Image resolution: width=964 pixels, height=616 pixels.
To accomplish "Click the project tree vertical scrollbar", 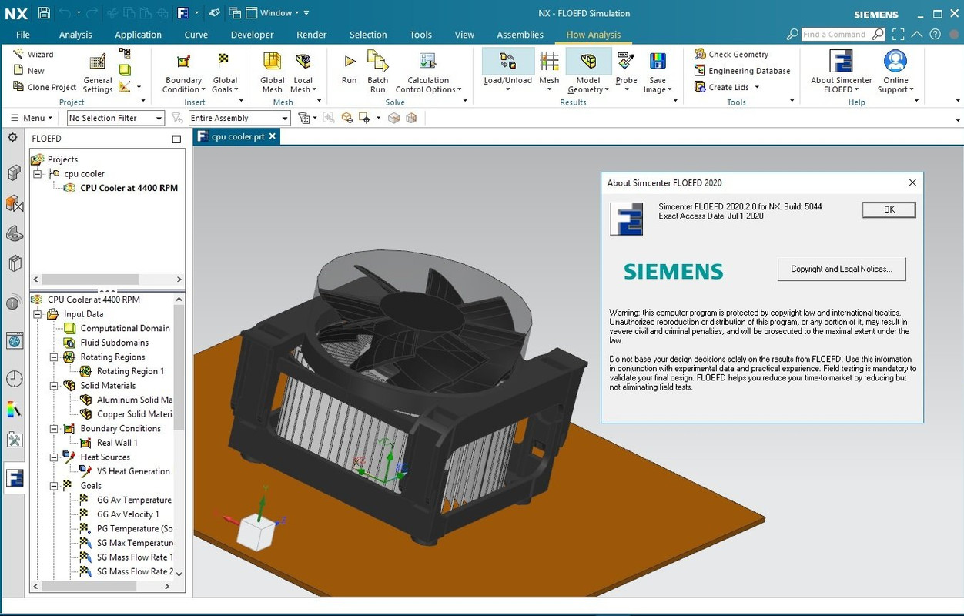I will click(179, 435).
